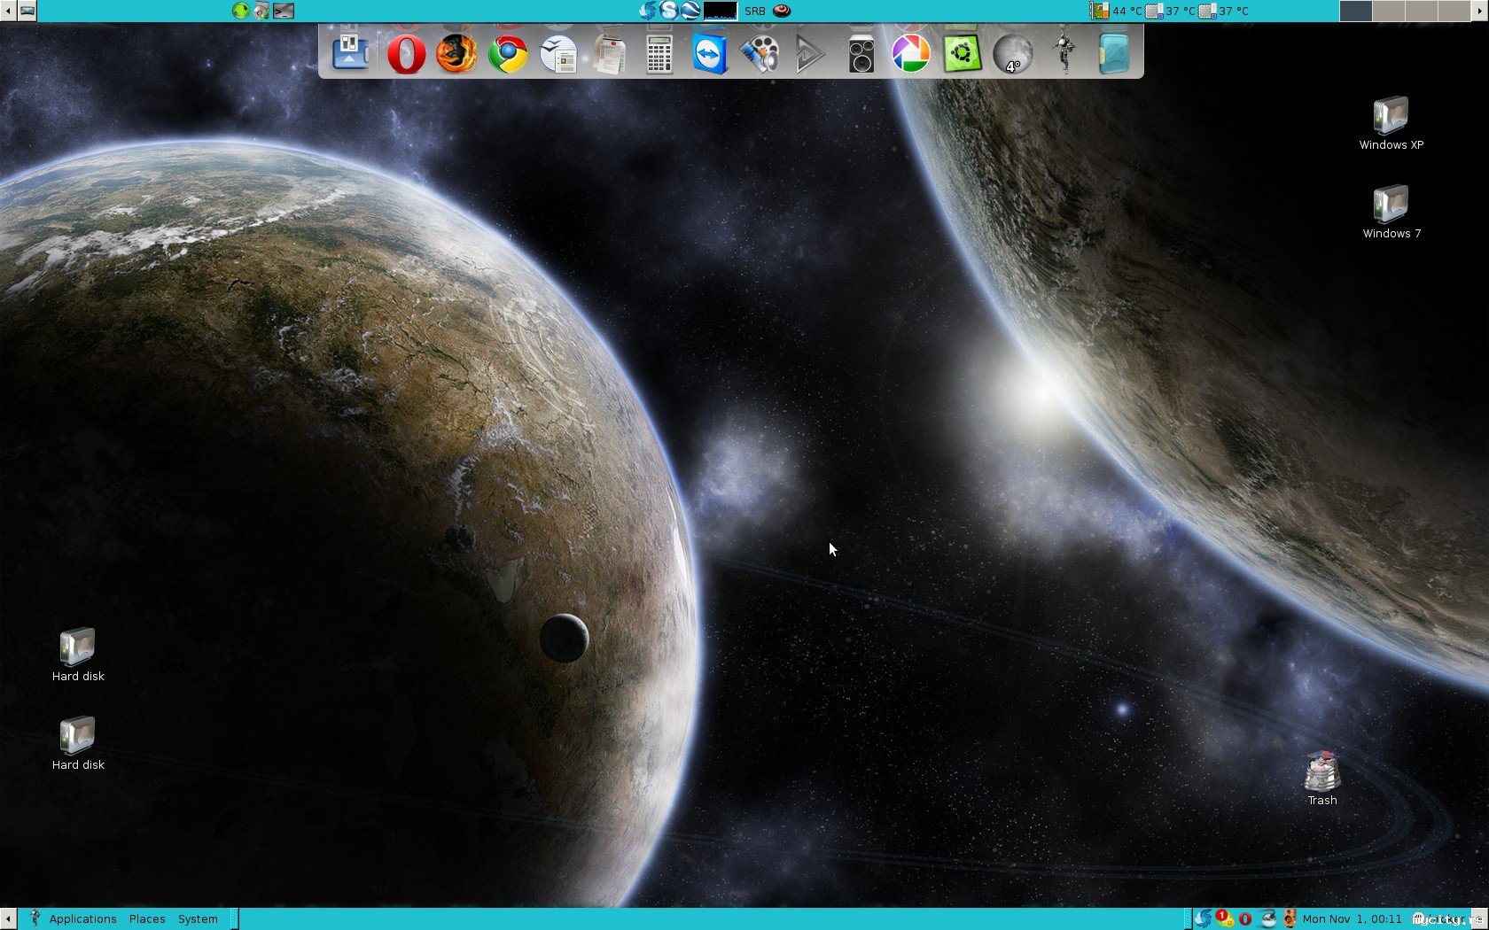Open the OpenOffice Writer dock icon
The height and width of the screenshot is (930, 1489).
pyautogui.click(x=558, y=55)
